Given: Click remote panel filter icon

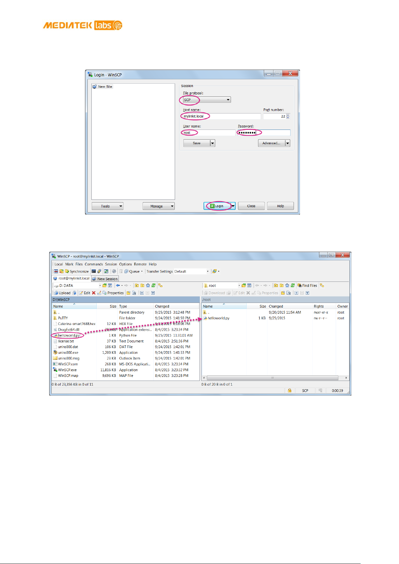Looking at the screenshot, I should point(249,286).
